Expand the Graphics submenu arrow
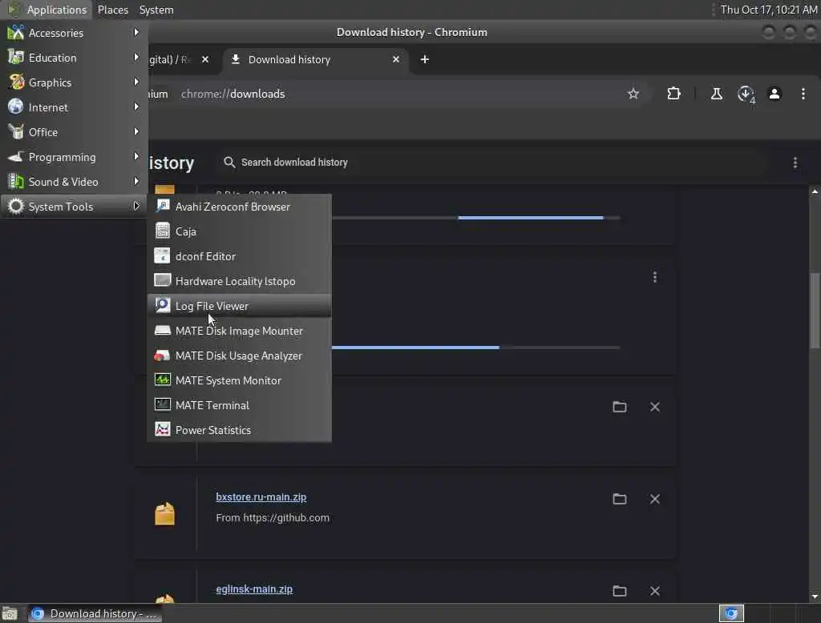821x623 pixels. click(x=136, y=82)
